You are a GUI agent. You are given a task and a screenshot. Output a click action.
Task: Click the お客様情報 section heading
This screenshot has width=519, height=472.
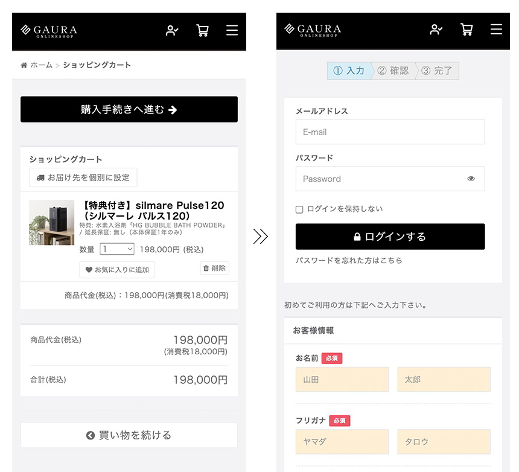(x=313, y=330)
